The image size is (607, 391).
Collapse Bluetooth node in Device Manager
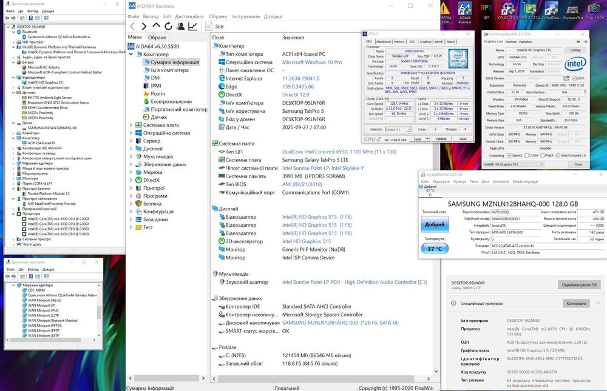pos(13,32)
